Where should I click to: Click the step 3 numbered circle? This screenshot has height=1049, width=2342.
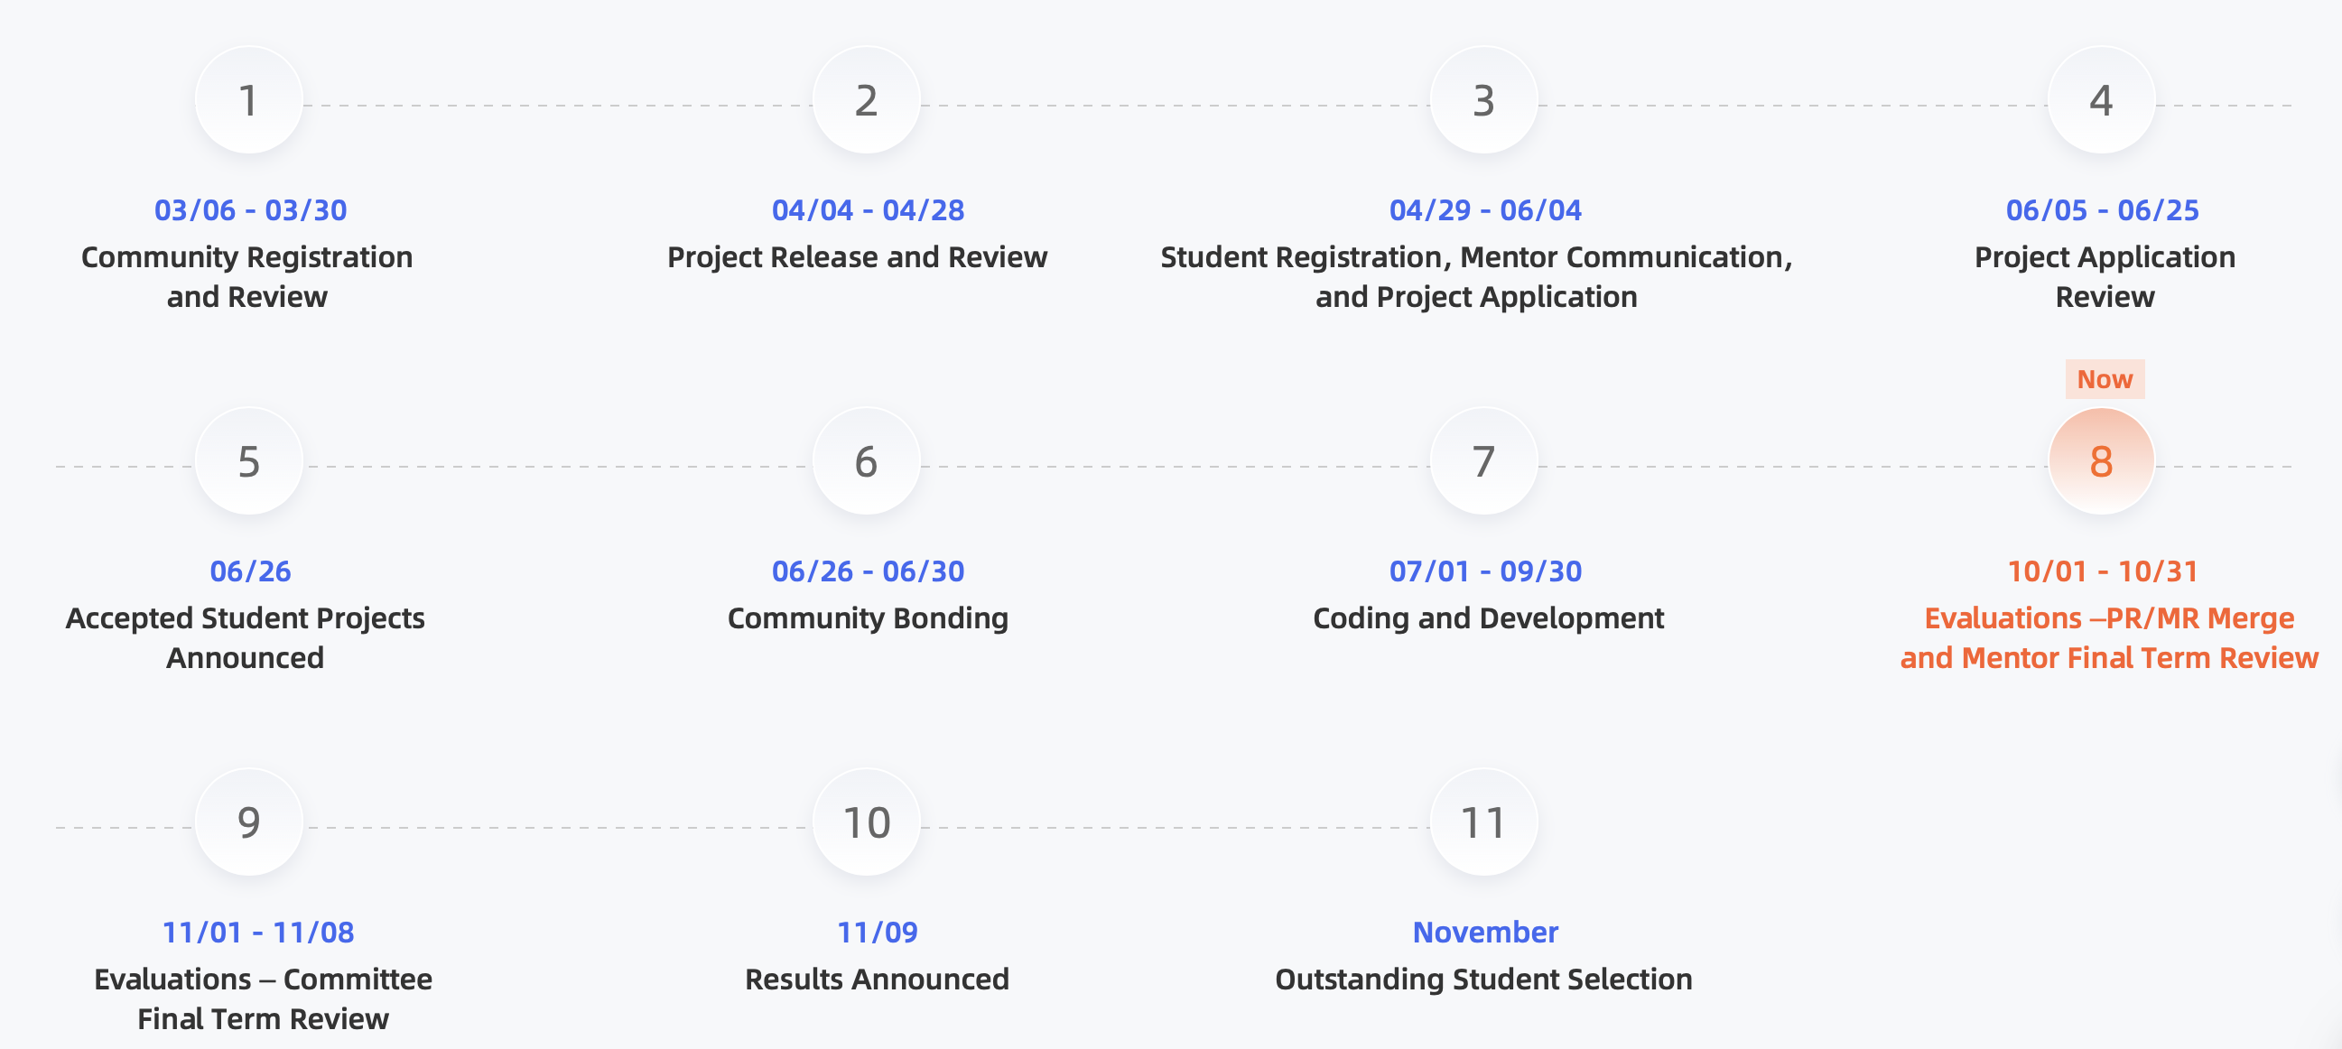pyautogui.click(x=1482, y=100)
